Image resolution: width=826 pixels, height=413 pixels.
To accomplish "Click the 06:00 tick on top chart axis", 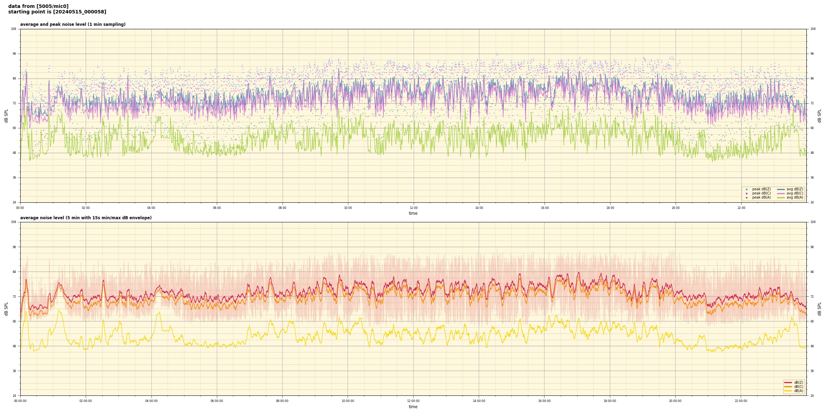I will tap(217, 208).
